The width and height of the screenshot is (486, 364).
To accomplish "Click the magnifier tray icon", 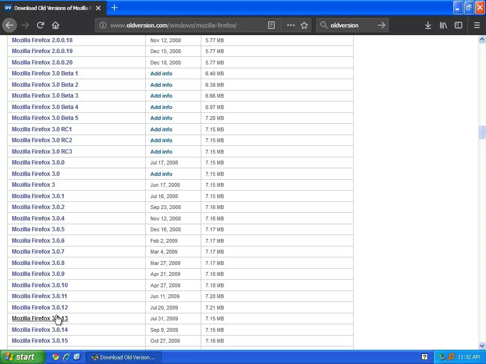I will point(451,357).
